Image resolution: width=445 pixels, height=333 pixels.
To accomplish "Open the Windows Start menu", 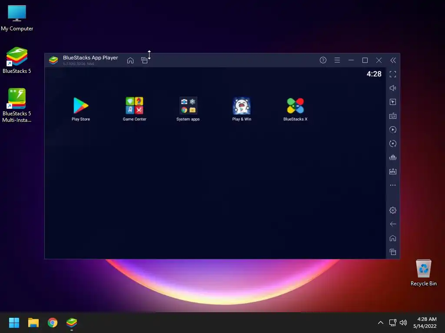I will click(x=14, y=323).
